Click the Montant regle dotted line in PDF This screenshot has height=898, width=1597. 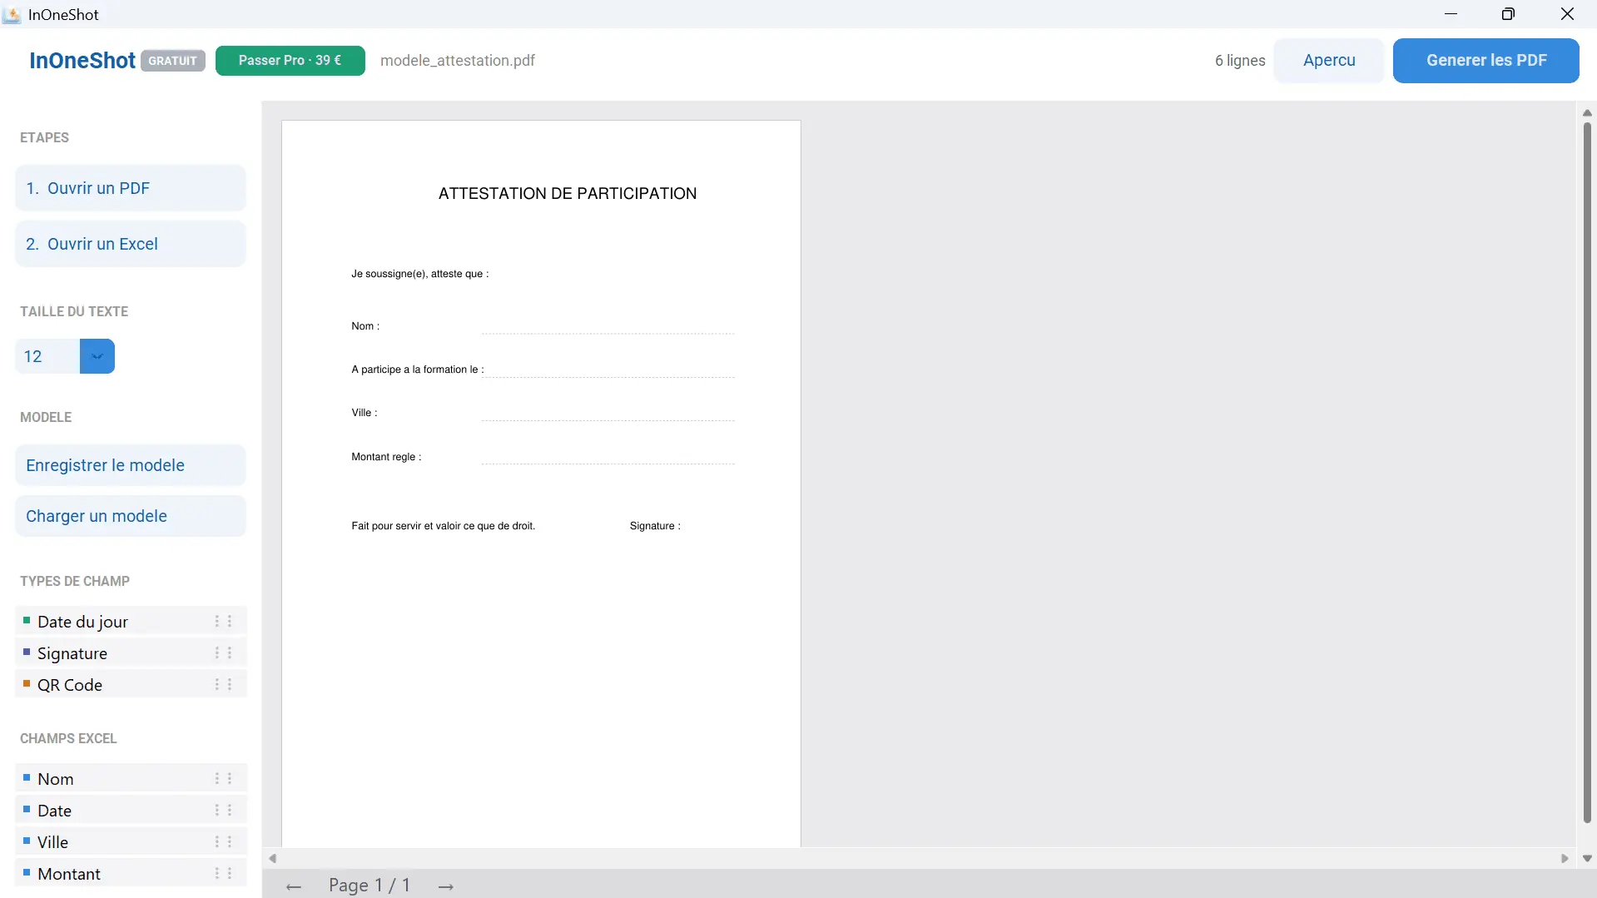[x=608, y=463]
